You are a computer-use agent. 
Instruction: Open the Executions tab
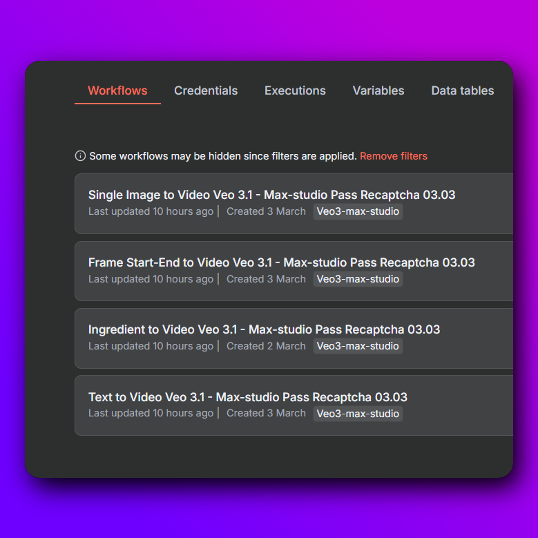coord(295,90)
